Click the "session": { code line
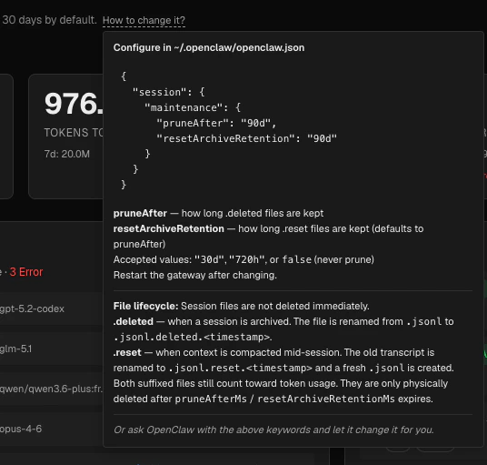Viewport: 487px width, 465px height. coord(168,92)
